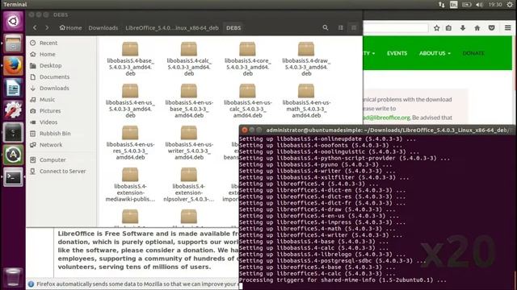Go forward in Files navigation

[x=47, y=28]
